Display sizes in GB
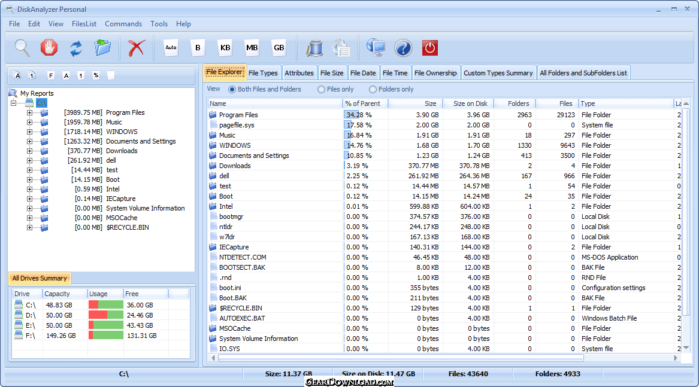The height and width of the screenshot is (387, 699). tap(279, 48)
